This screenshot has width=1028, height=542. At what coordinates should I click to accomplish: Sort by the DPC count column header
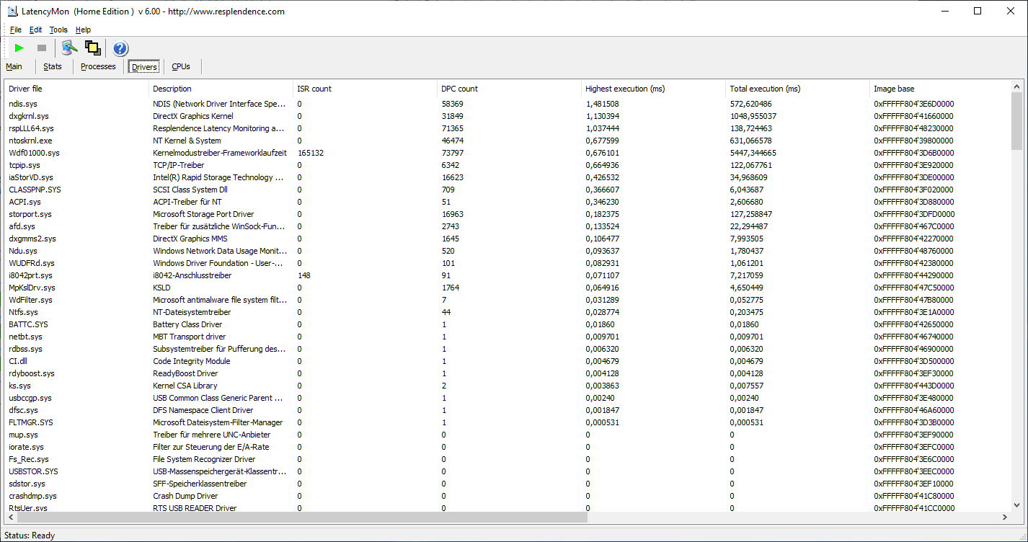click(x=510, y=89)
